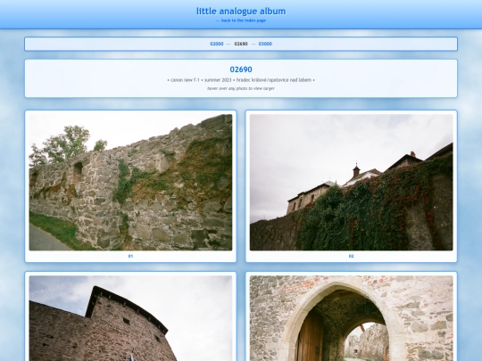Image resolution: width=482 pixels, height=361 pixels.
Task: Click the hover over any photo hint text
Action: [241, 88]
